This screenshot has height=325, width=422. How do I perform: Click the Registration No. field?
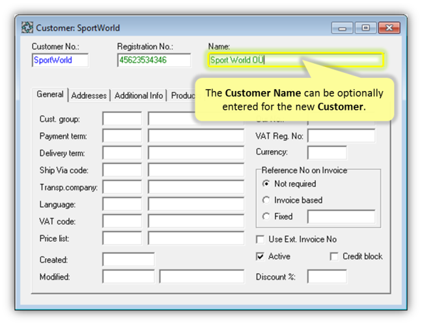(x=154, y=60)
